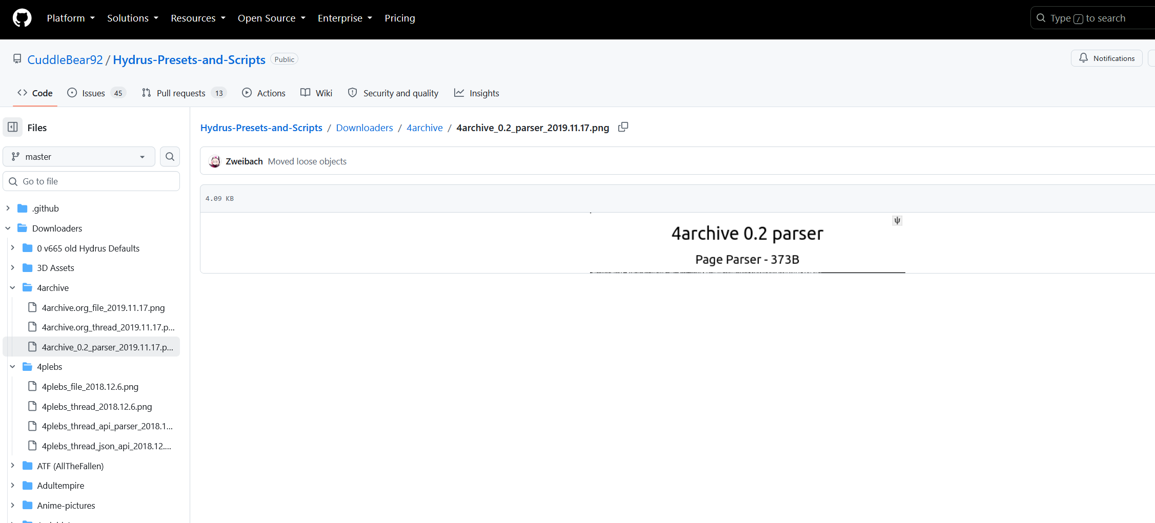
Task: Click the file icon of 4plebs_file_2018.12.6.png
Action: (x=32, y=386)
